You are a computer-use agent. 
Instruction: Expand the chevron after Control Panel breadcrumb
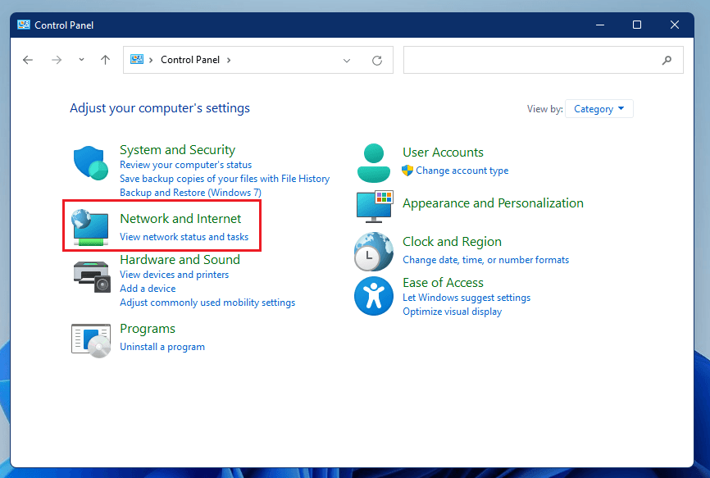tap(229, 60)
